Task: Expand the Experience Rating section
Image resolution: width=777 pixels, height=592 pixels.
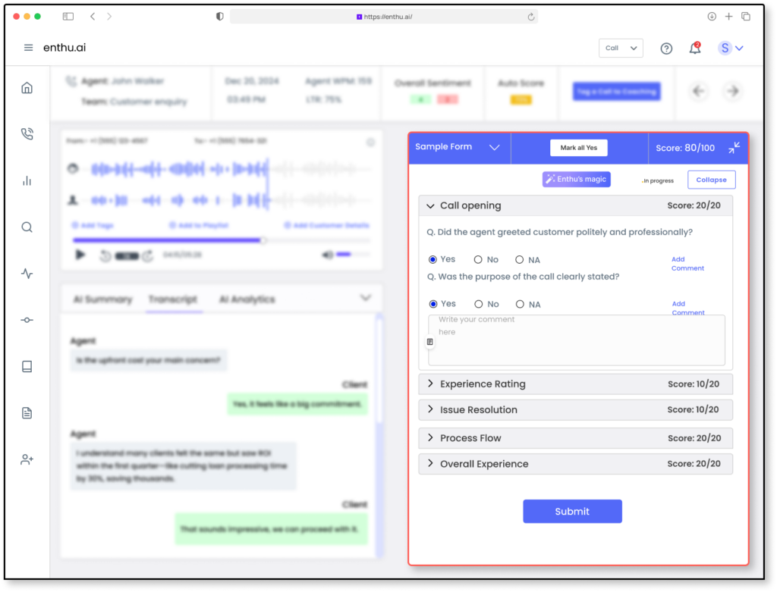Action: point(483,384)
